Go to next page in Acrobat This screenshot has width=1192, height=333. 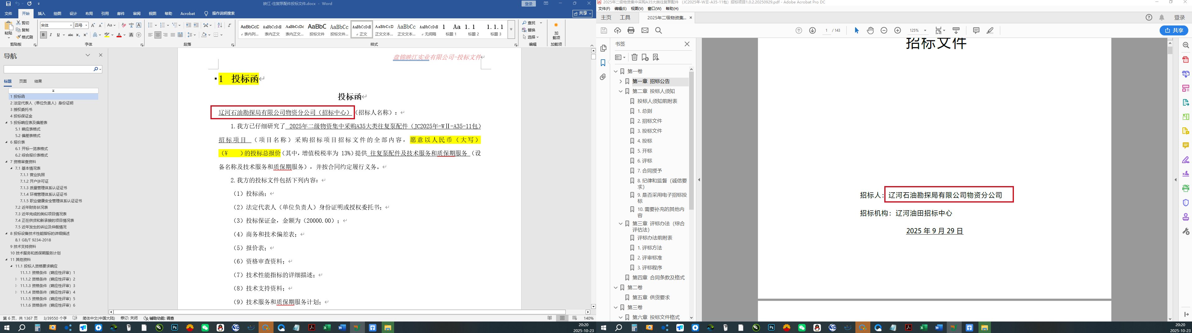pyautogui.click(x=812, y=30)
